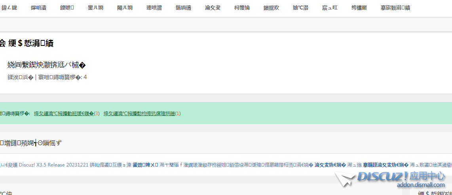Image resolution: width=452 pixels, height=195 pixels.
Task: Select the second top navigation menu item
Action: [38, 8]
